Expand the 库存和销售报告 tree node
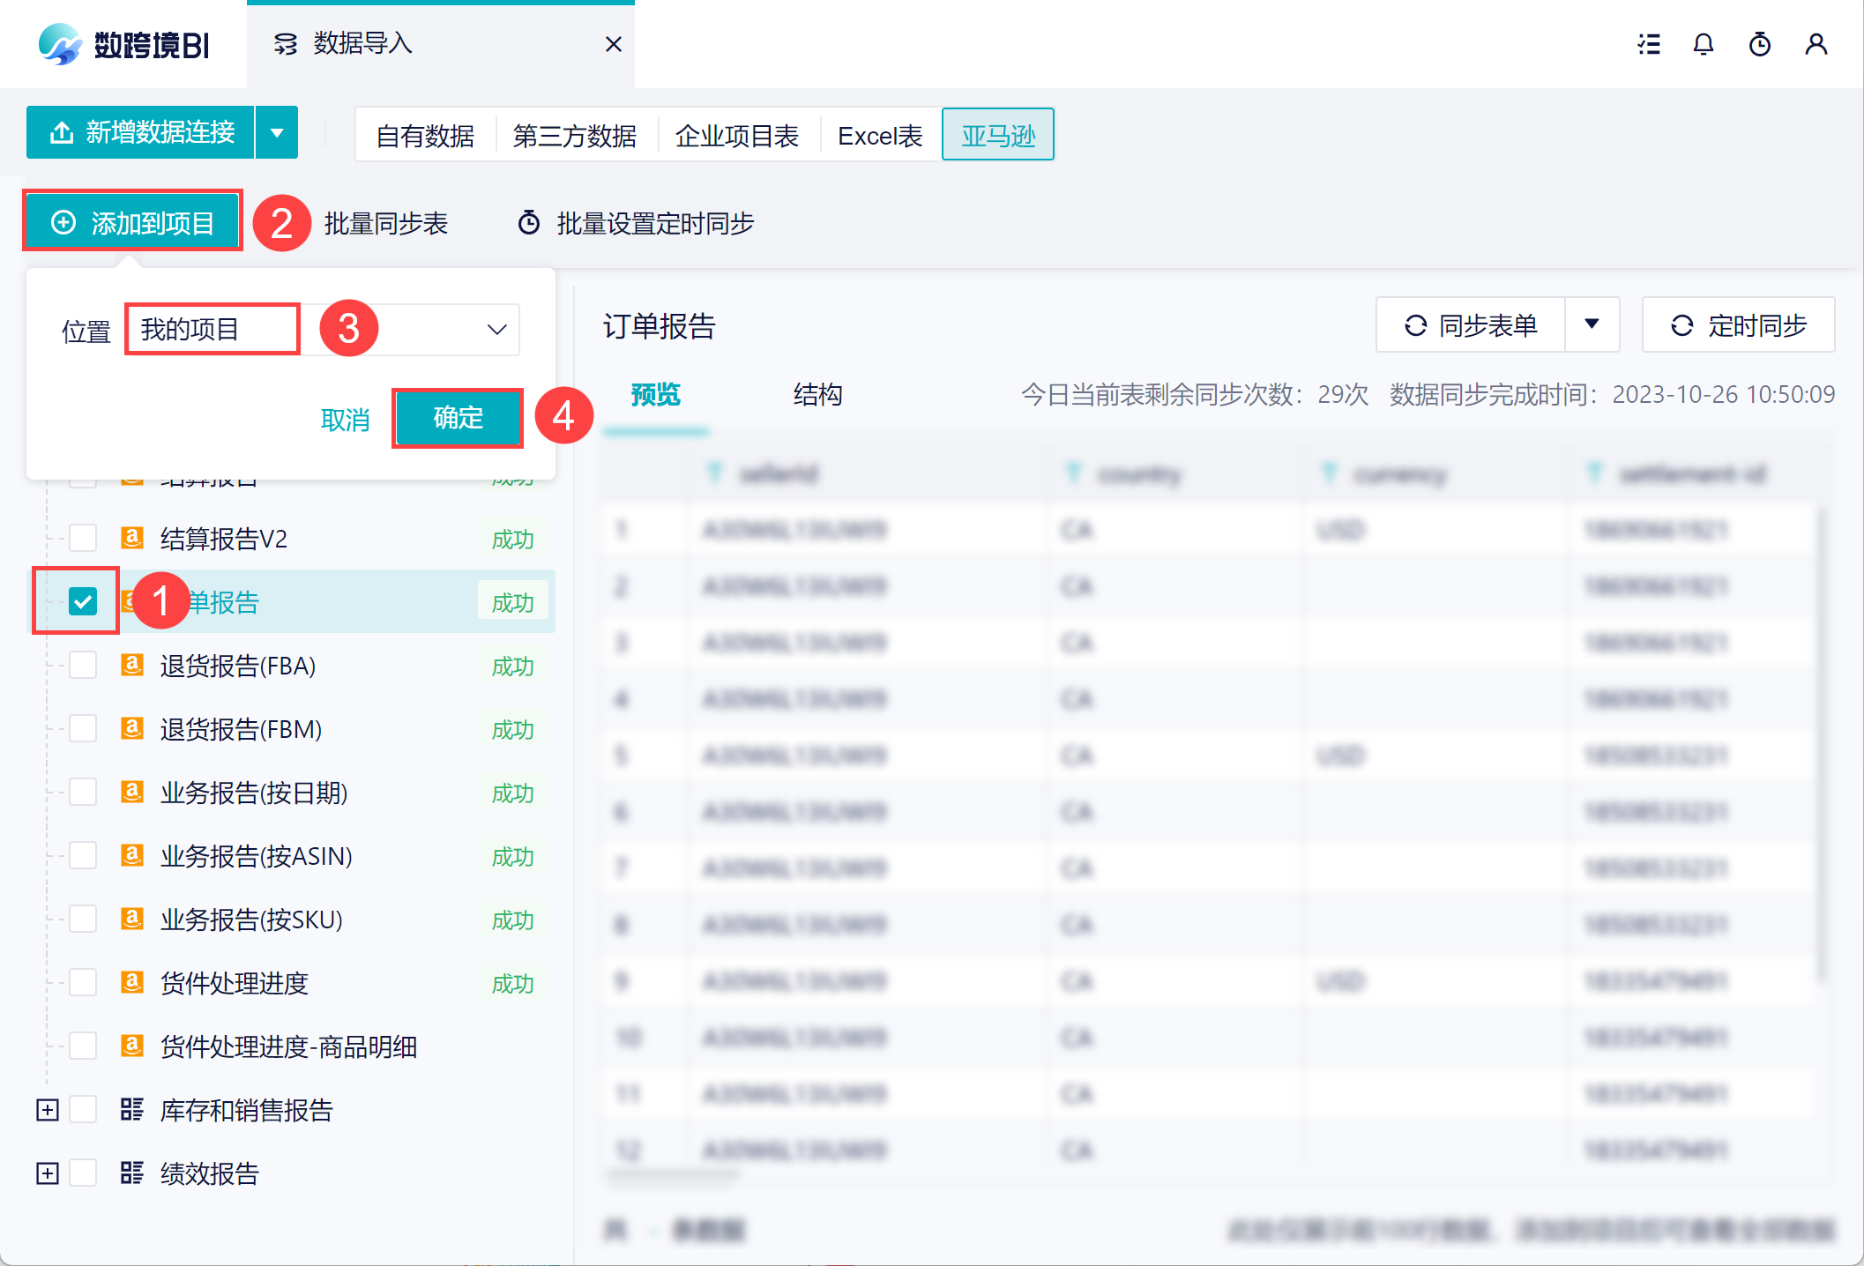 point(48,1110)
